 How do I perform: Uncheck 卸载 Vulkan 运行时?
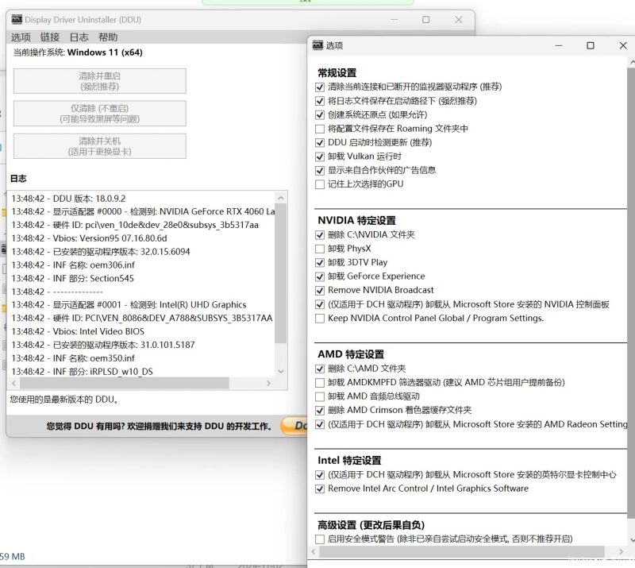point(320,156)
